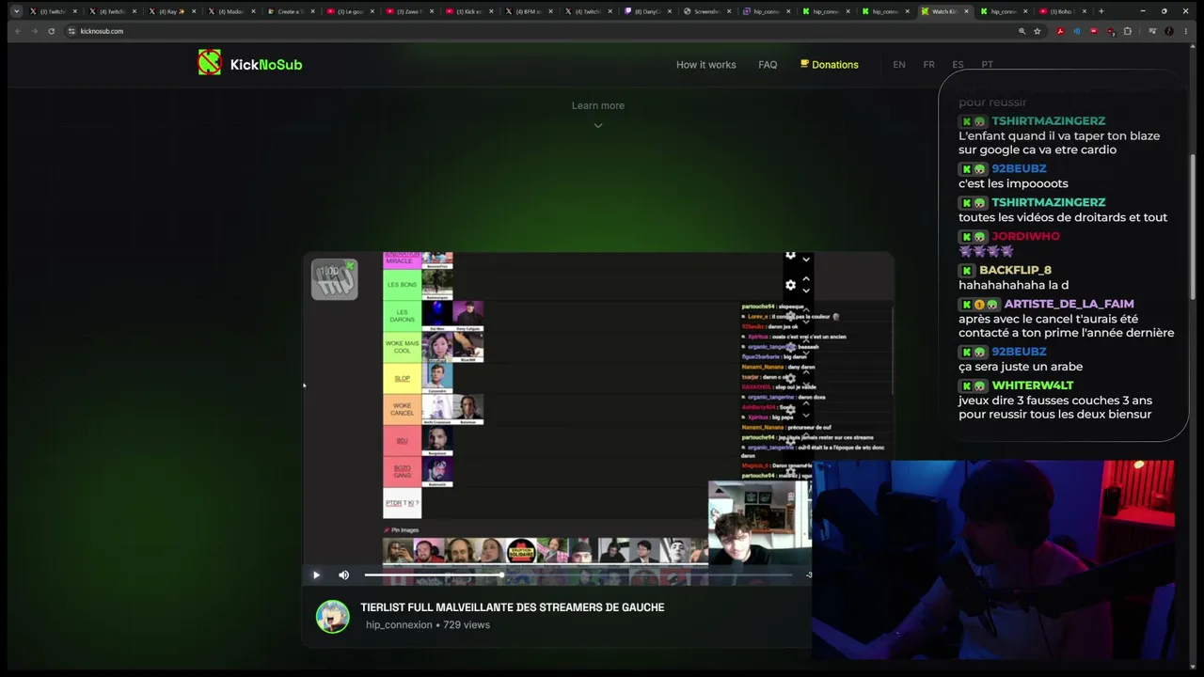Go to the Donations page
This screenshot has width=1204, height=677.
coord(829,65)
